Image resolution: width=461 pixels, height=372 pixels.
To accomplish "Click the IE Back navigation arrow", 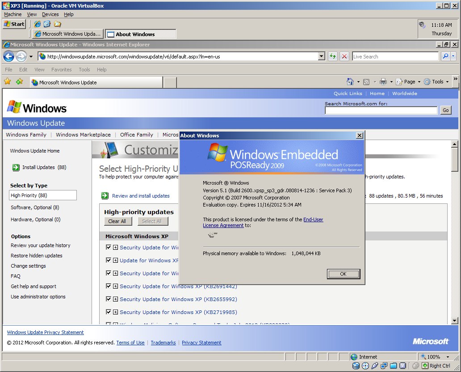I will click(x=9, y=56).
